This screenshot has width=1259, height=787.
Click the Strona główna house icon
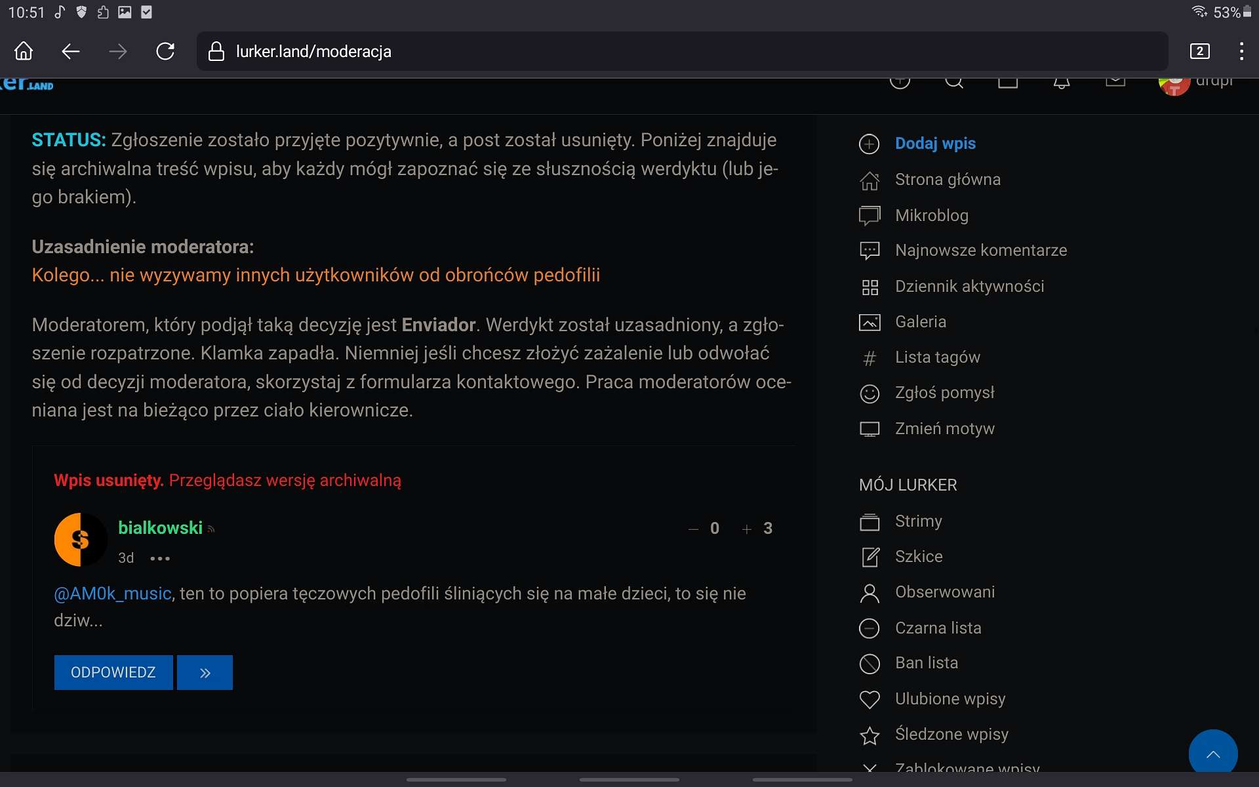(x=869, y=180)
